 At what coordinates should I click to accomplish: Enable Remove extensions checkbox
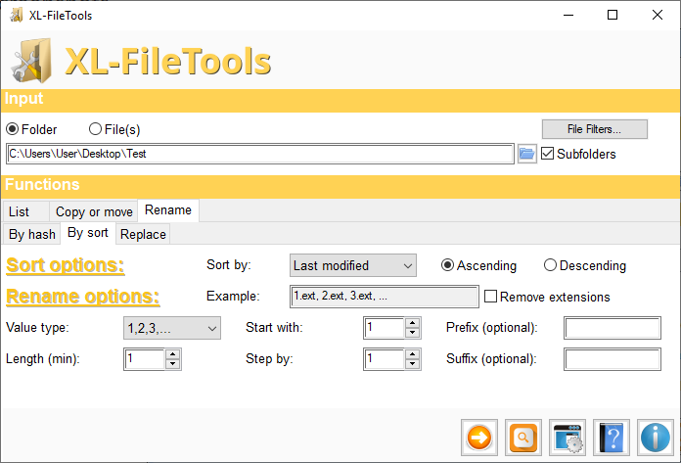coord(491,297)
